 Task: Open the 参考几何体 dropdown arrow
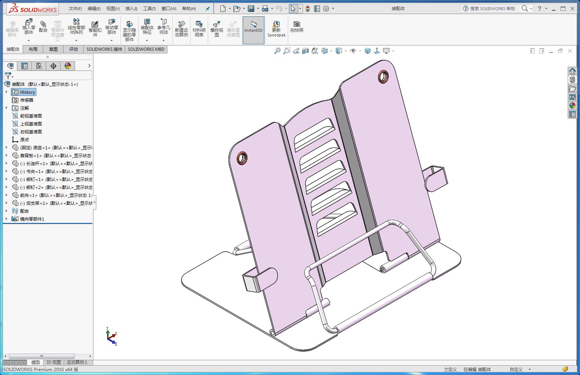coord(164,40)
